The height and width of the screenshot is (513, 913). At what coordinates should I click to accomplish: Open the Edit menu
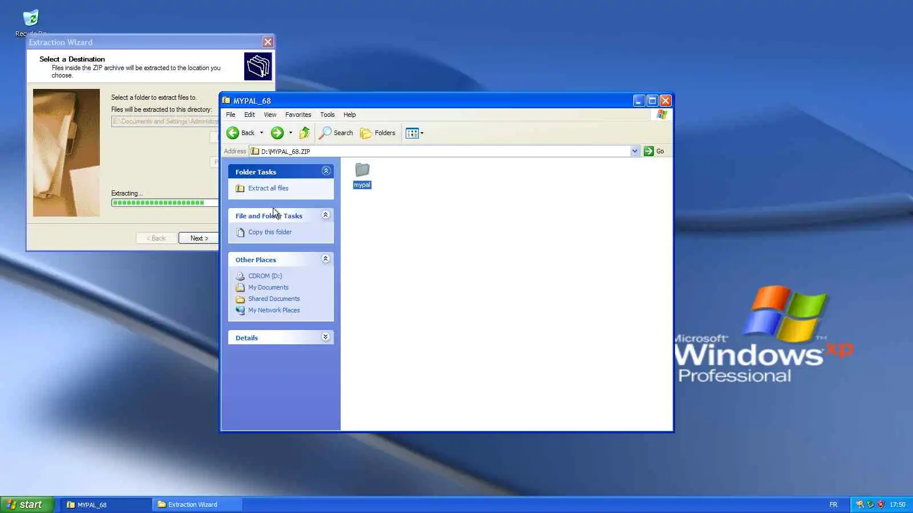[x=249, y=115]
